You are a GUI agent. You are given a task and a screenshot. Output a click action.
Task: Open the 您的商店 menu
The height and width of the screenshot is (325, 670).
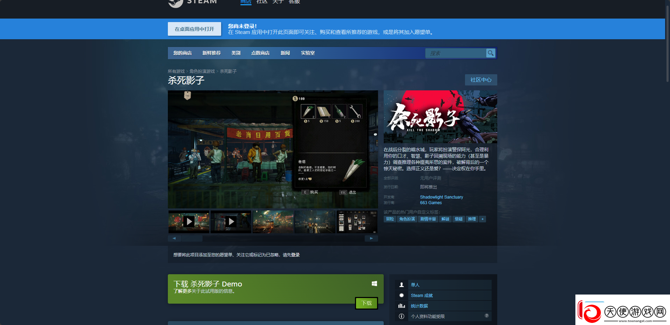pos(183,53)
